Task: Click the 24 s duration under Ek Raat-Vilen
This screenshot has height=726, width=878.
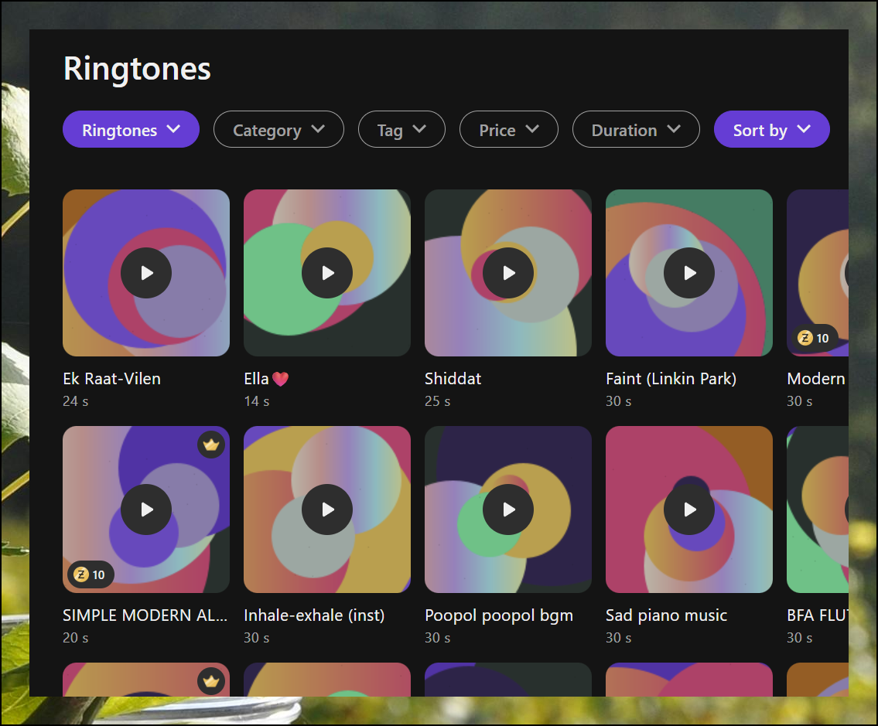Action: pos(76,401)
